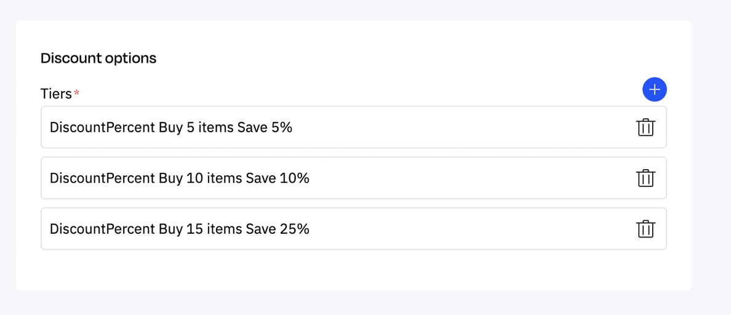
Task: Delete the Buy 5 items tier
Action: [x=645, y=127]
